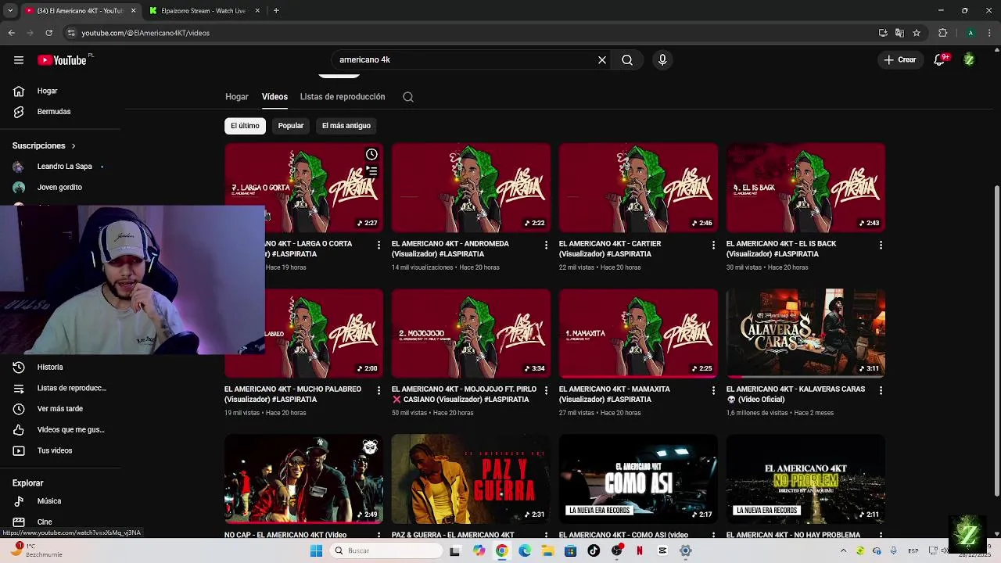
Task: Open File Explorer from taskbar
Action: 548,550
